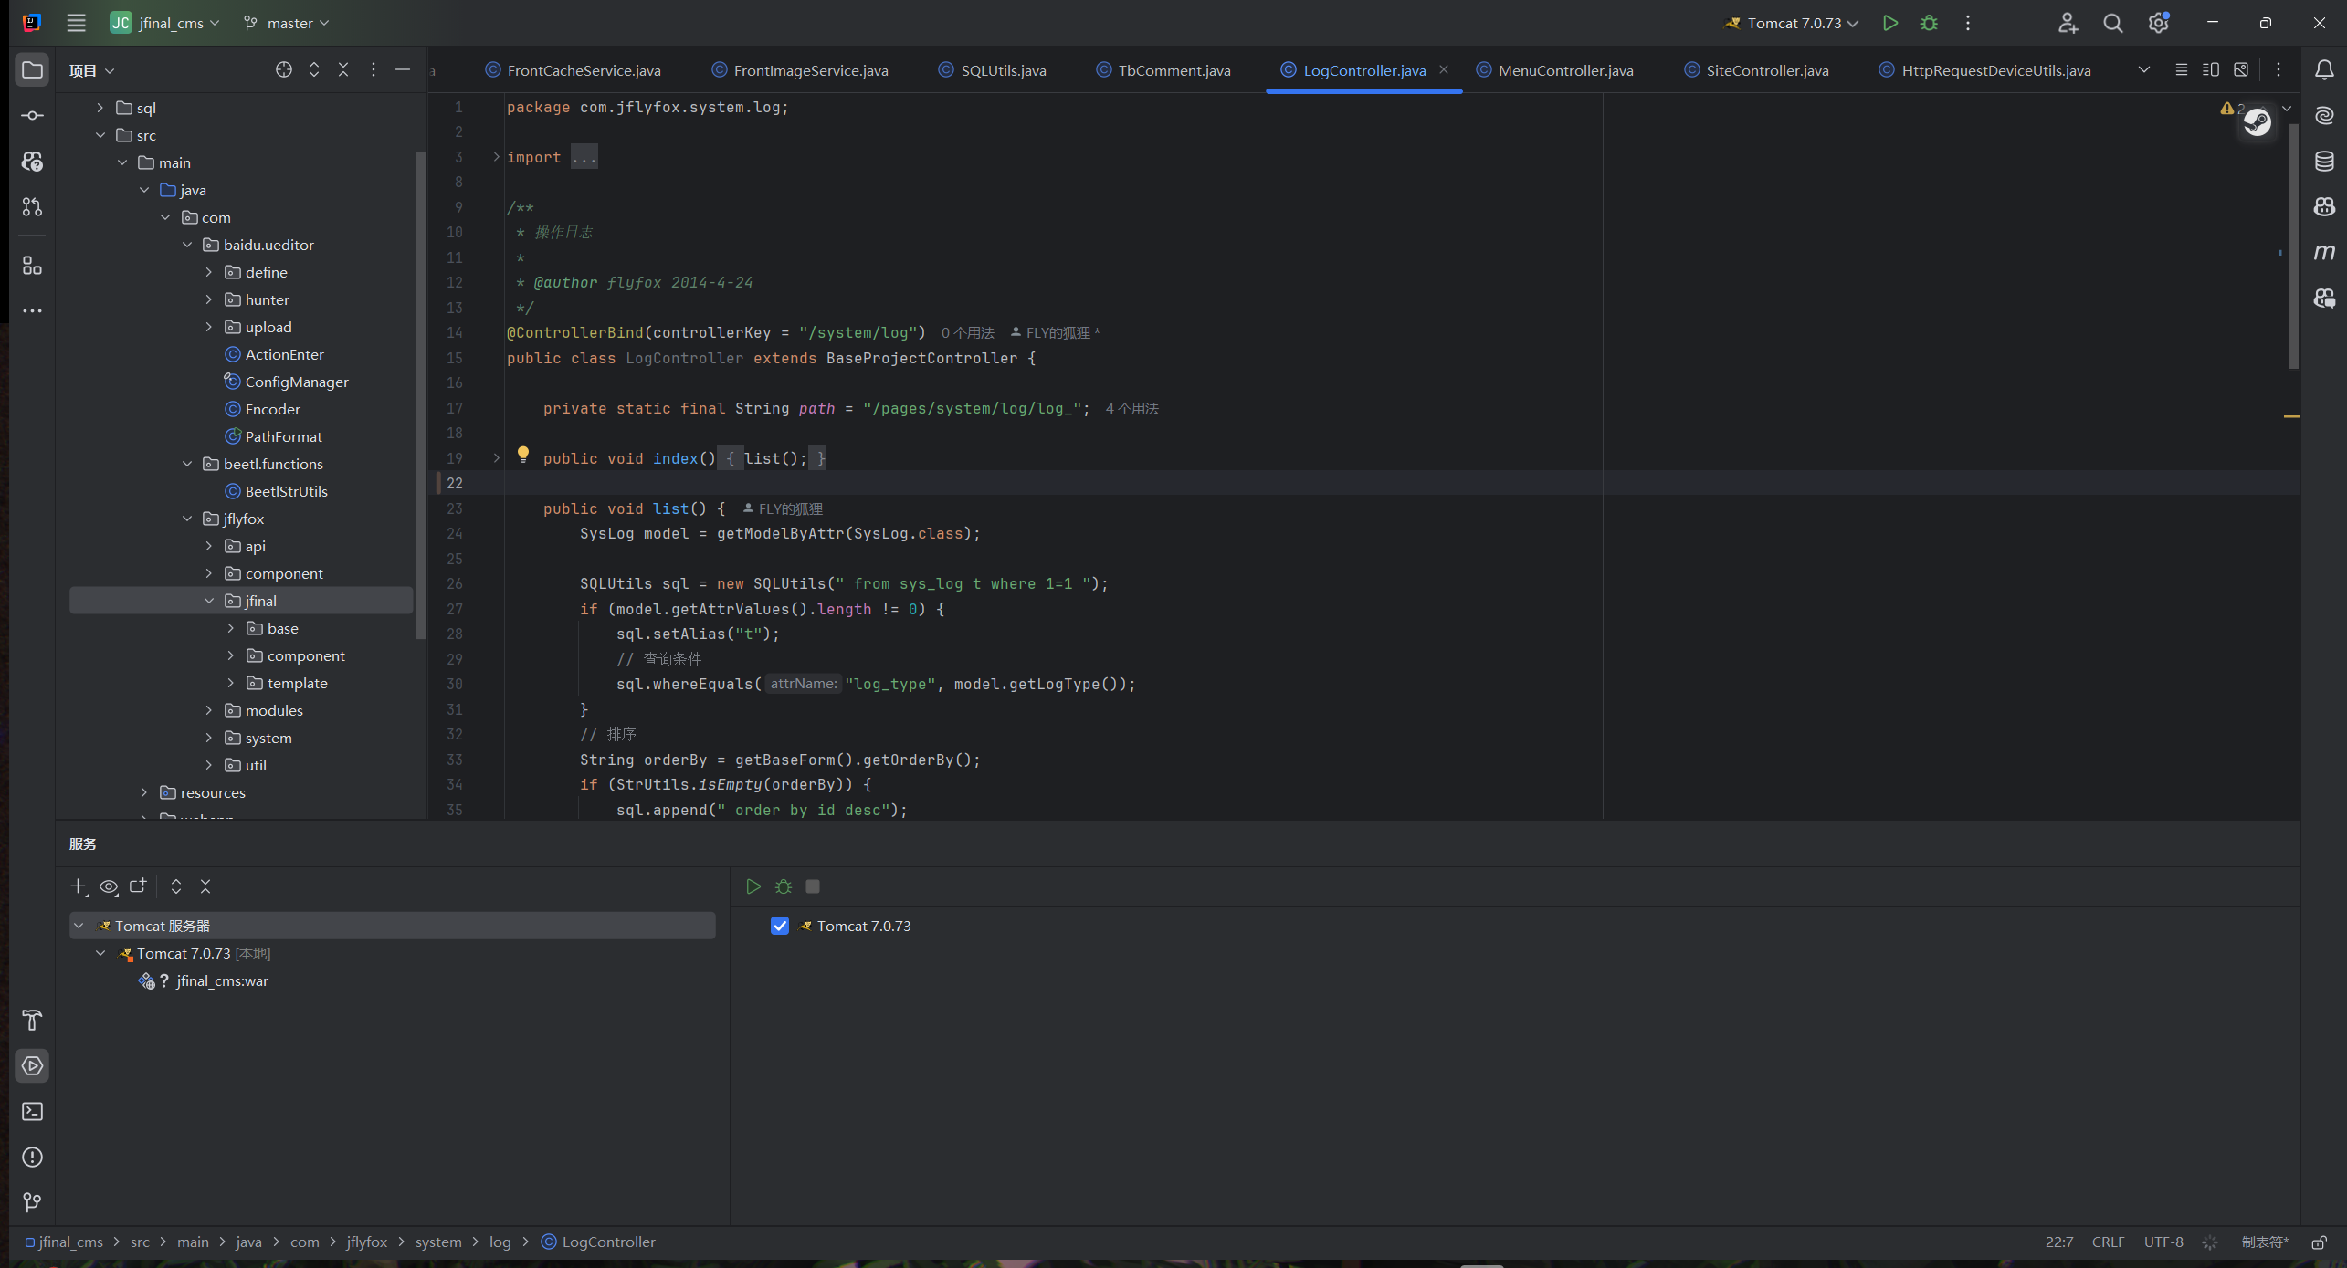The image size is (2347, 1268).
Task: Unfold the import block at line 3
Action: (x=496, y=157)
